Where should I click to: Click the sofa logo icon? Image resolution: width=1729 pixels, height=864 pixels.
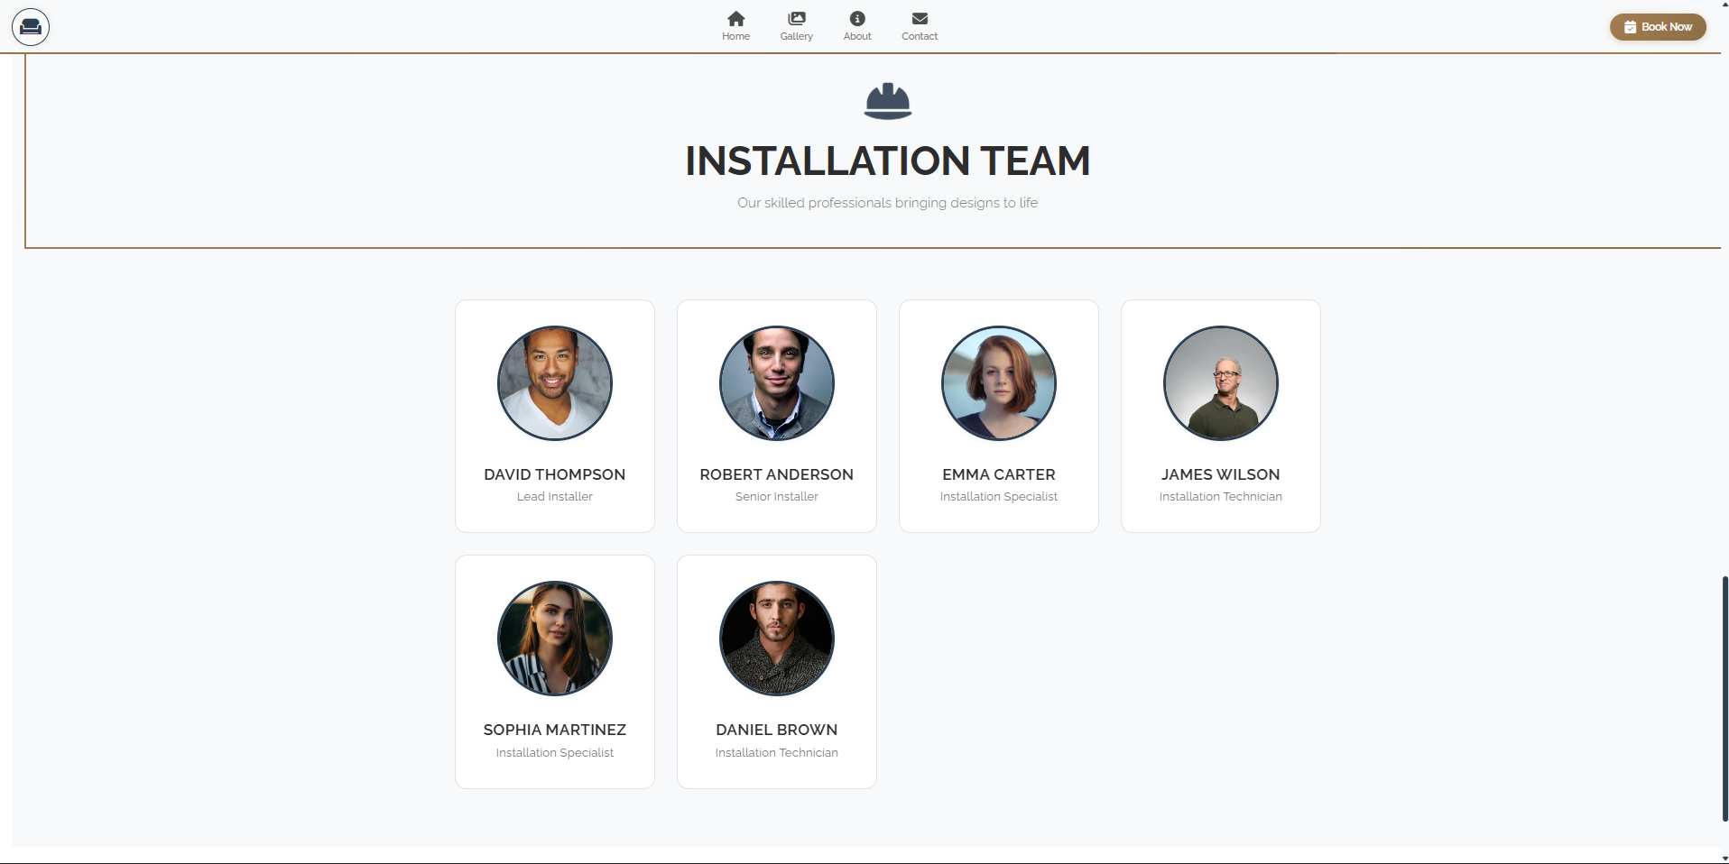pos(31,27)
